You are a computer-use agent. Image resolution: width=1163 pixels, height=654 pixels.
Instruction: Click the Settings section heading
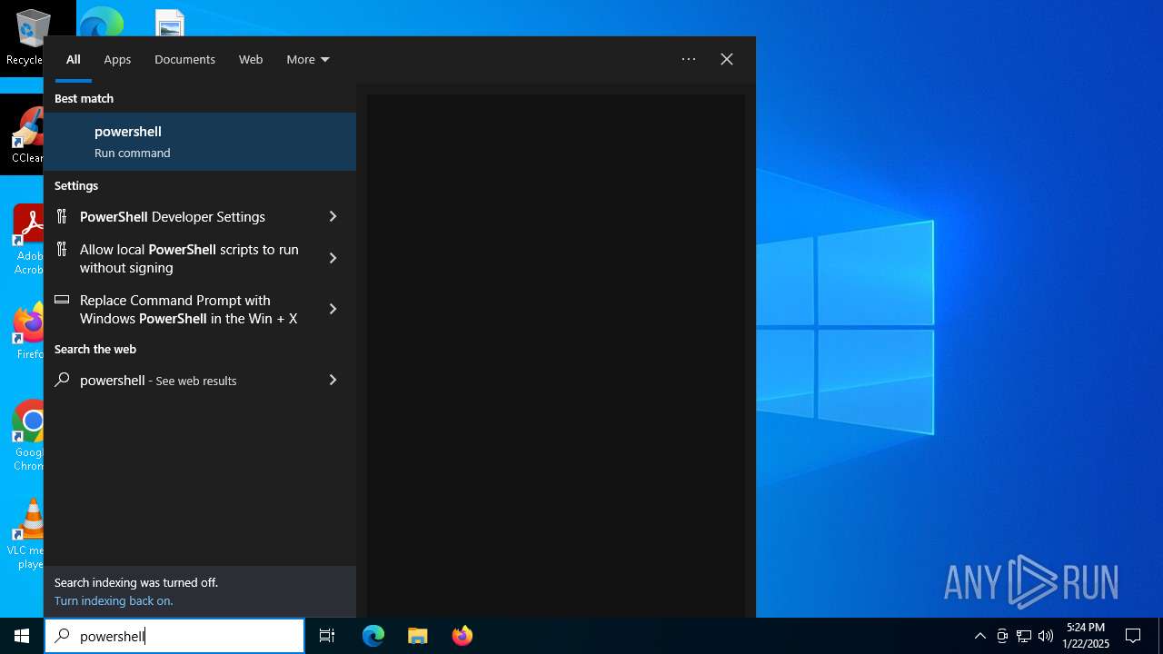coord(76,185)
